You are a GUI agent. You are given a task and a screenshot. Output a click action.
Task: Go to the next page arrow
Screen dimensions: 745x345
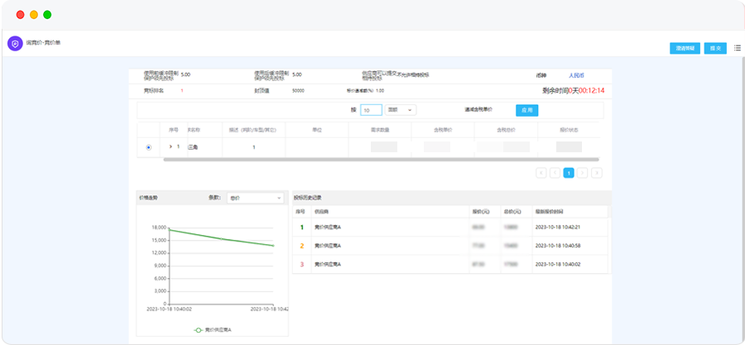tap(583, 173)
